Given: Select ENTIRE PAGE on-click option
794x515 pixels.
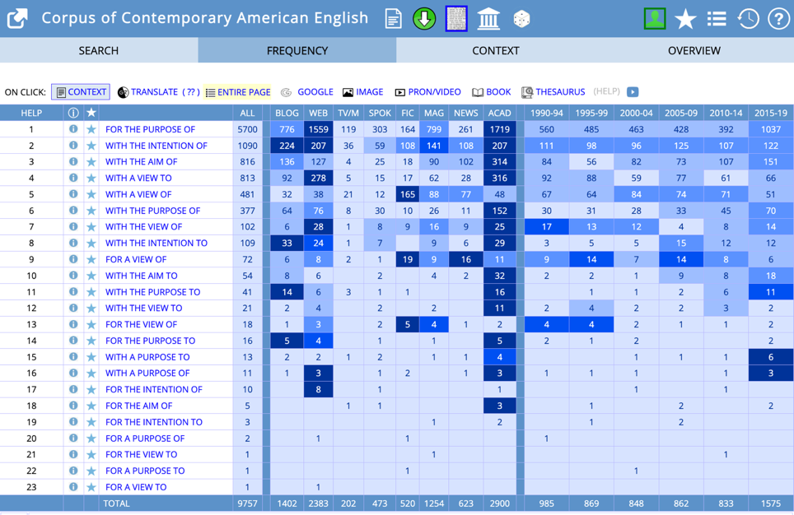Looking at the screenshot, I should 238,92.
